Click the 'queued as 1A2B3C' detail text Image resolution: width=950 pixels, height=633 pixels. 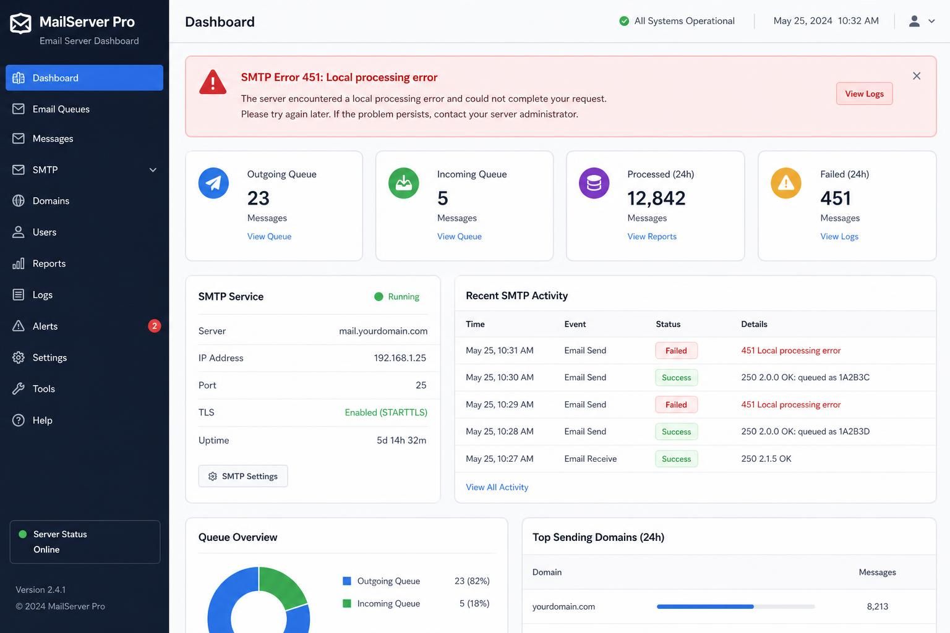click(x=834, y=377)
